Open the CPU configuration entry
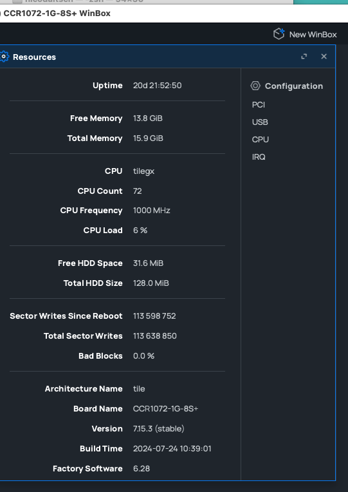The height and width of the screenshot is (492, 348). pyautogui.click(x=261, y=139)
